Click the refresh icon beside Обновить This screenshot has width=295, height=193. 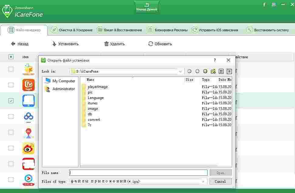coord(150,44)
